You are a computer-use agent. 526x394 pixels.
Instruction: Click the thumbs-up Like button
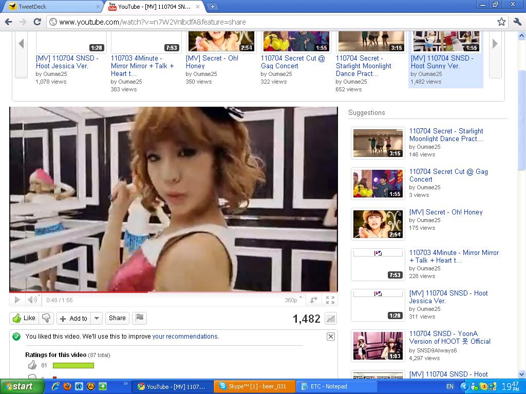(24, 318)
